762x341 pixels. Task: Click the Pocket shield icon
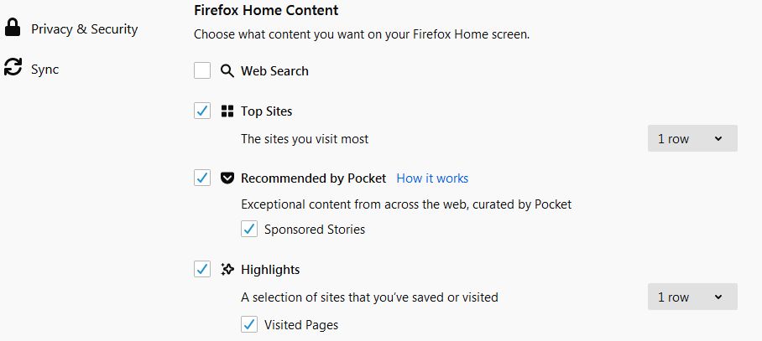[227, 178]
